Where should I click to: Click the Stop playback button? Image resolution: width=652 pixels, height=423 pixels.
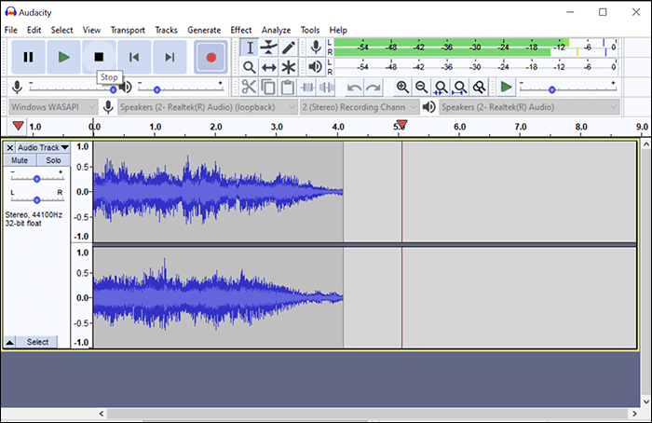pyautogui.click(x=99, y=57)
